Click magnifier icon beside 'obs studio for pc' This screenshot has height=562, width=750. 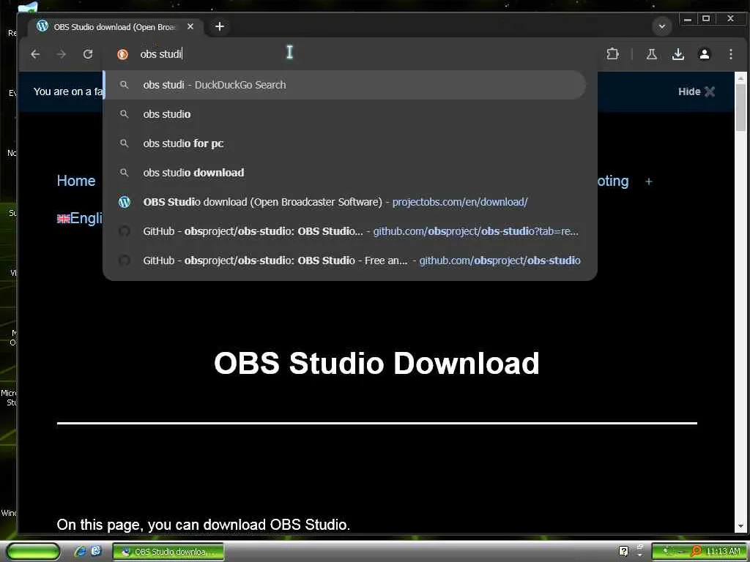point(124,143)
